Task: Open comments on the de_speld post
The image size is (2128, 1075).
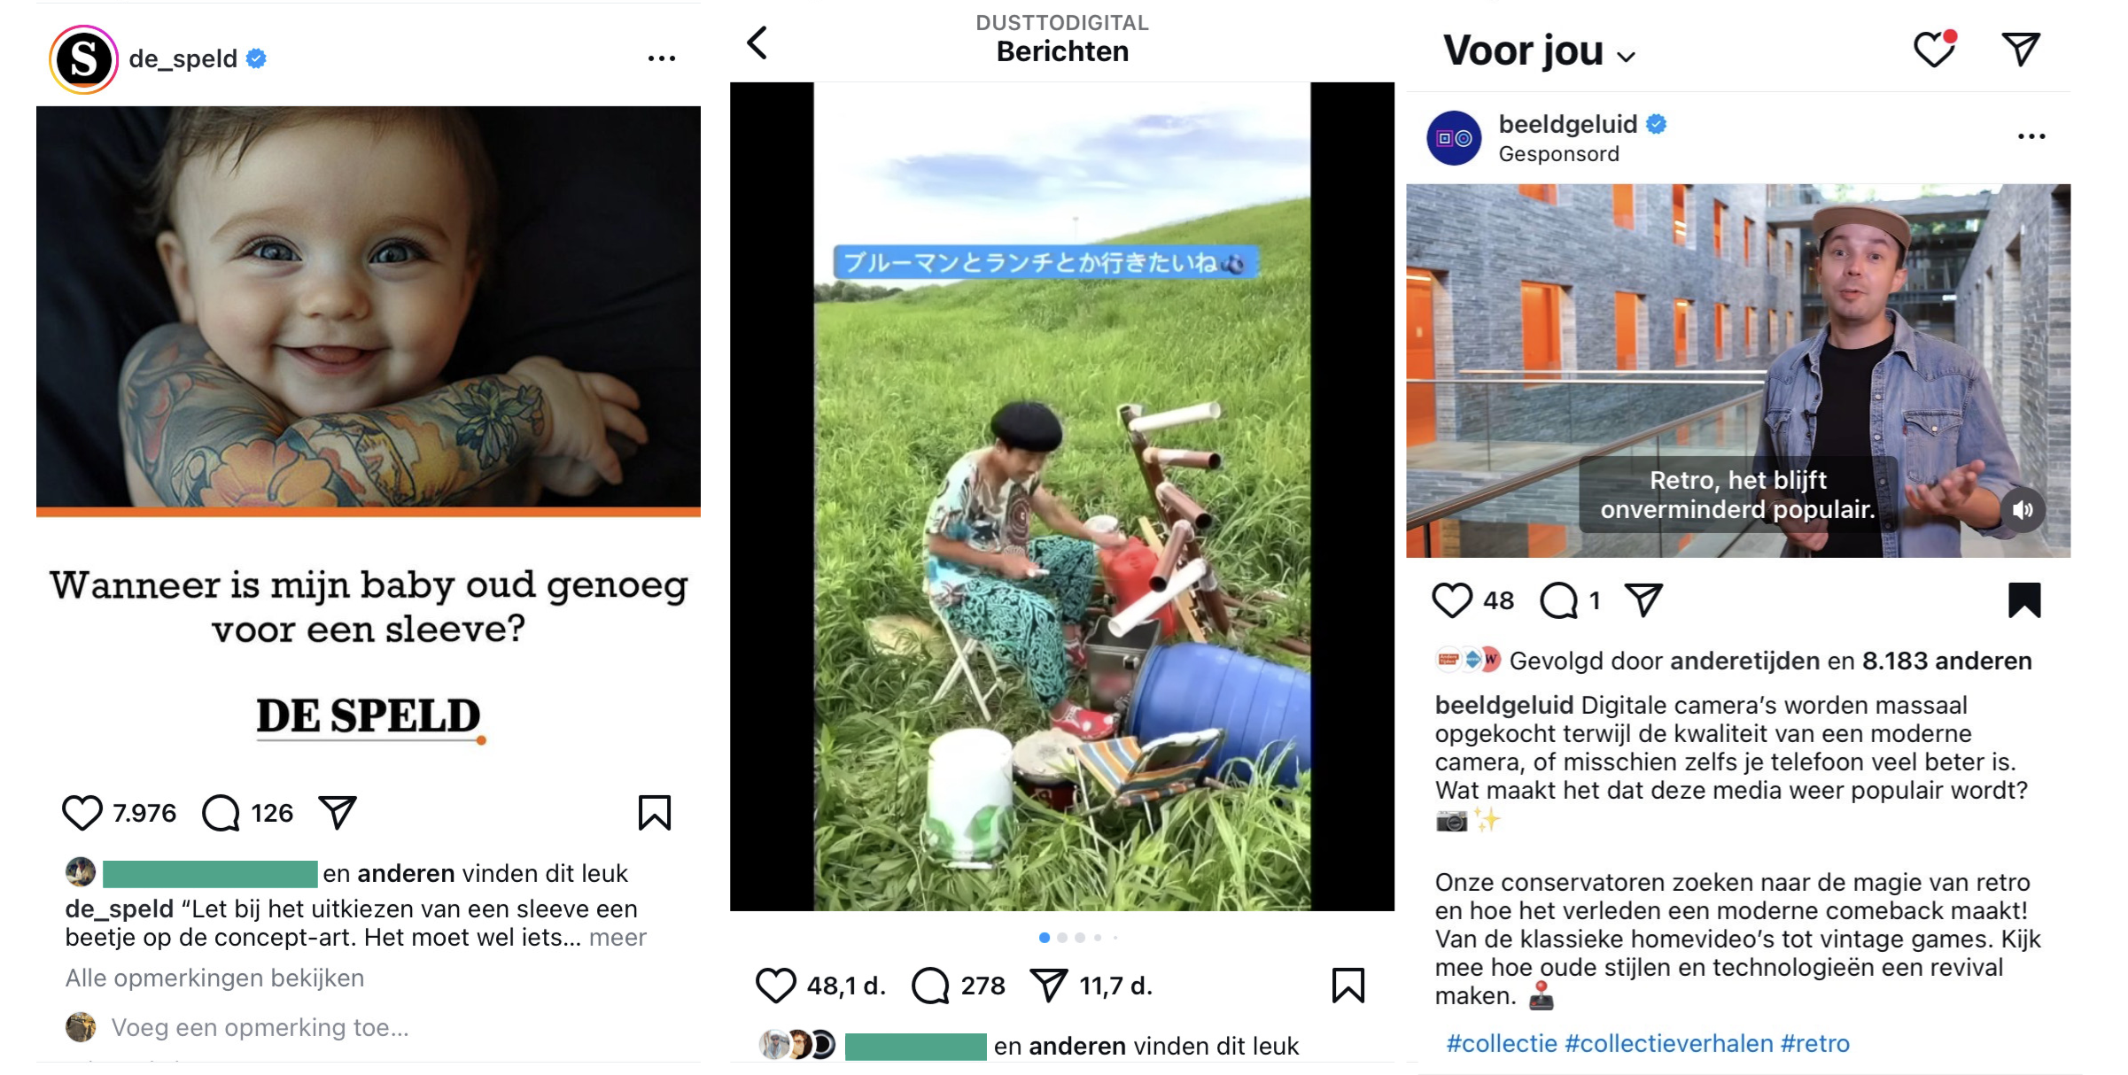Action: pos(221,813)
